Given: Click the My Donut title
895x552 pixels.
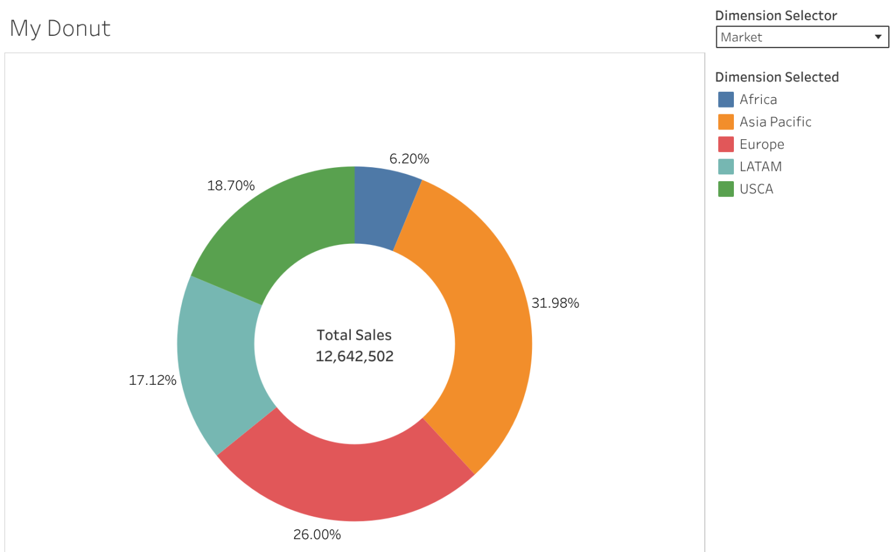Looking at the screenshot, I should coord(60,28).
